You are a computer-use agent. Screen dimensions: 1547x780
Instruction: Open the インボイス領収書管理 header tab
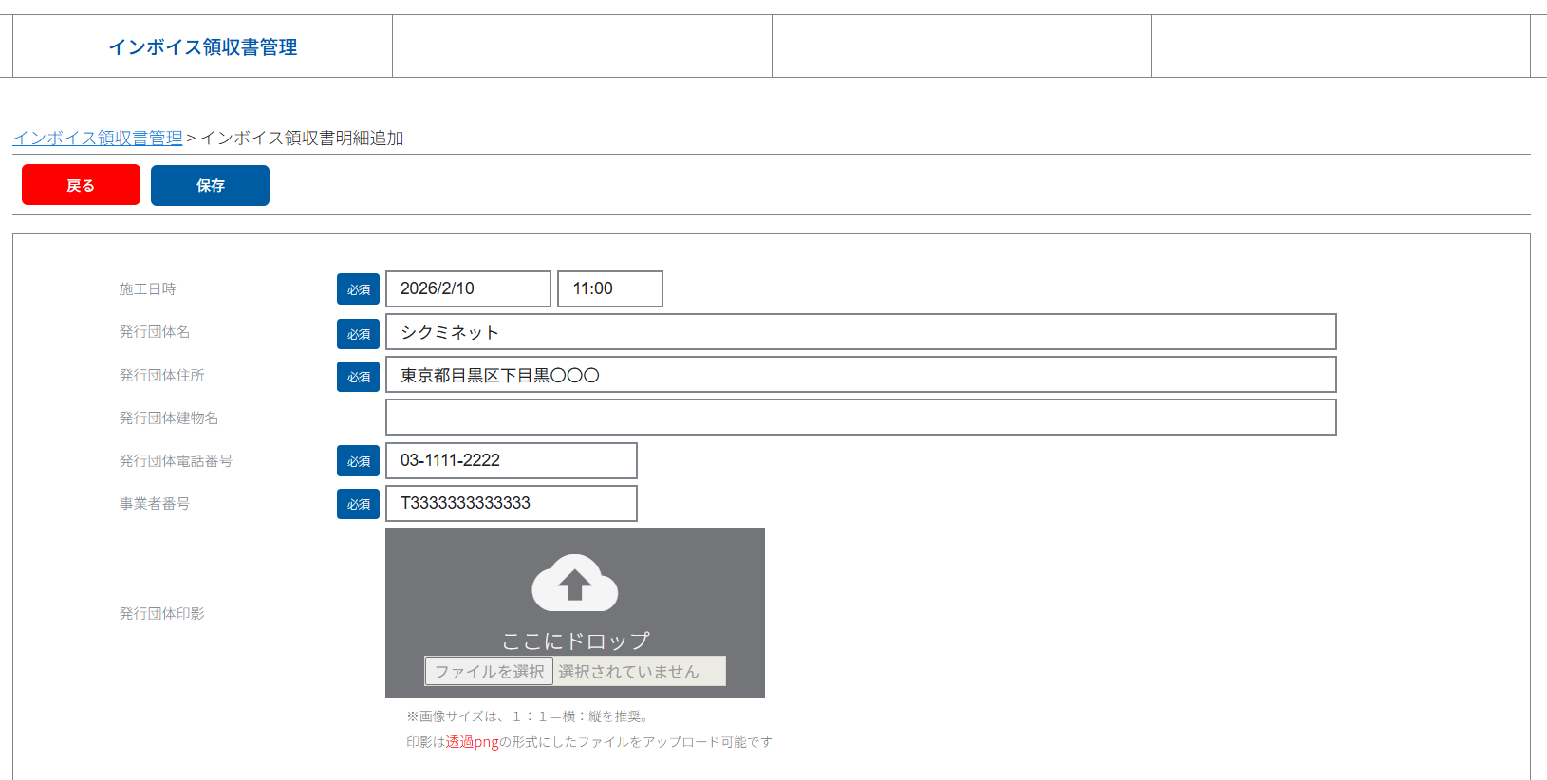point(202,46)
